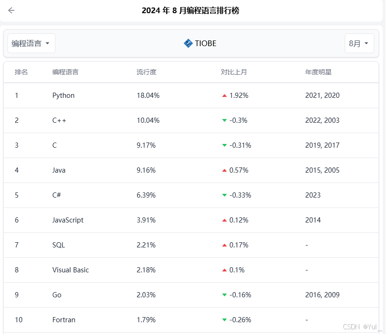Click the green down arrow in Go row
The image size is (387, 334).
224,295
